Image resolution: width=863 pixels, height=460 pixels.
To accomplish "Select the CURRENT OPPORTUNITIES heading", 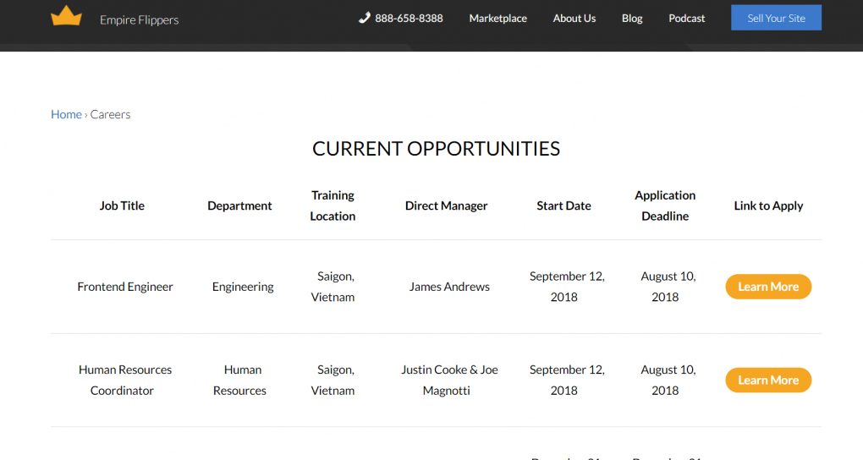I will pyautogui.click(x=436, y=149).
